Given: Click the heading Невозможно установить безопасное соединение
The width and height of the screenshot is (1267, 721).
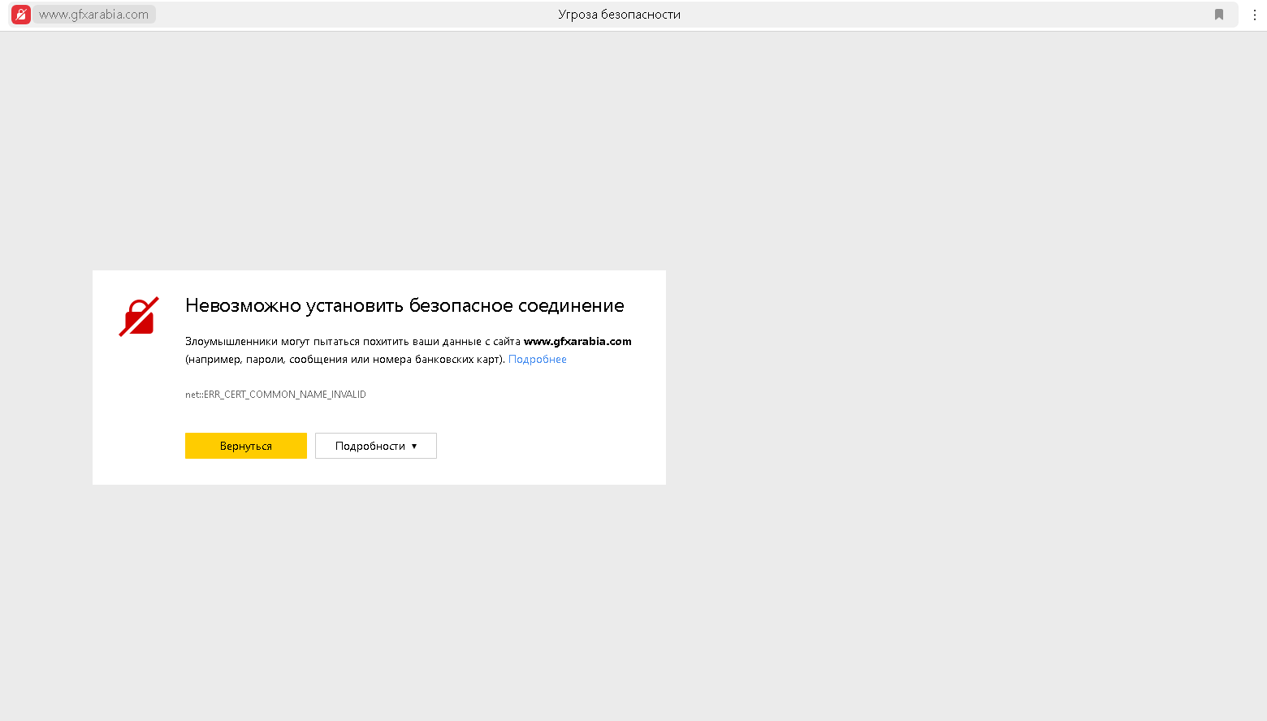Looking at the screenshot, I should click(x=404, y=306).
